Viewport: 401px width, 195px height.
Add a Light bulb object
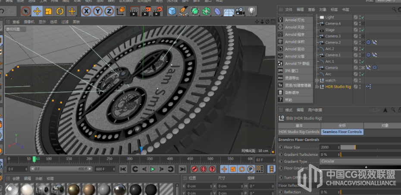(x=252, y=11)
